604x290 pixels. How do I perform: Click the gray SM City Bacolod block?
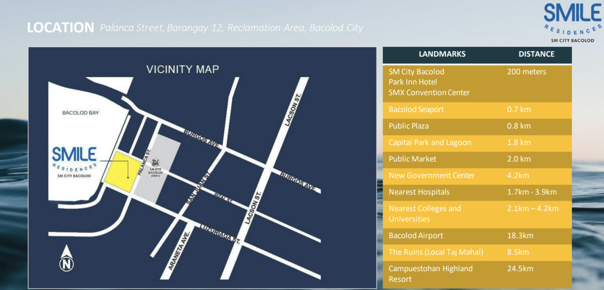click(x=157, y=169)
